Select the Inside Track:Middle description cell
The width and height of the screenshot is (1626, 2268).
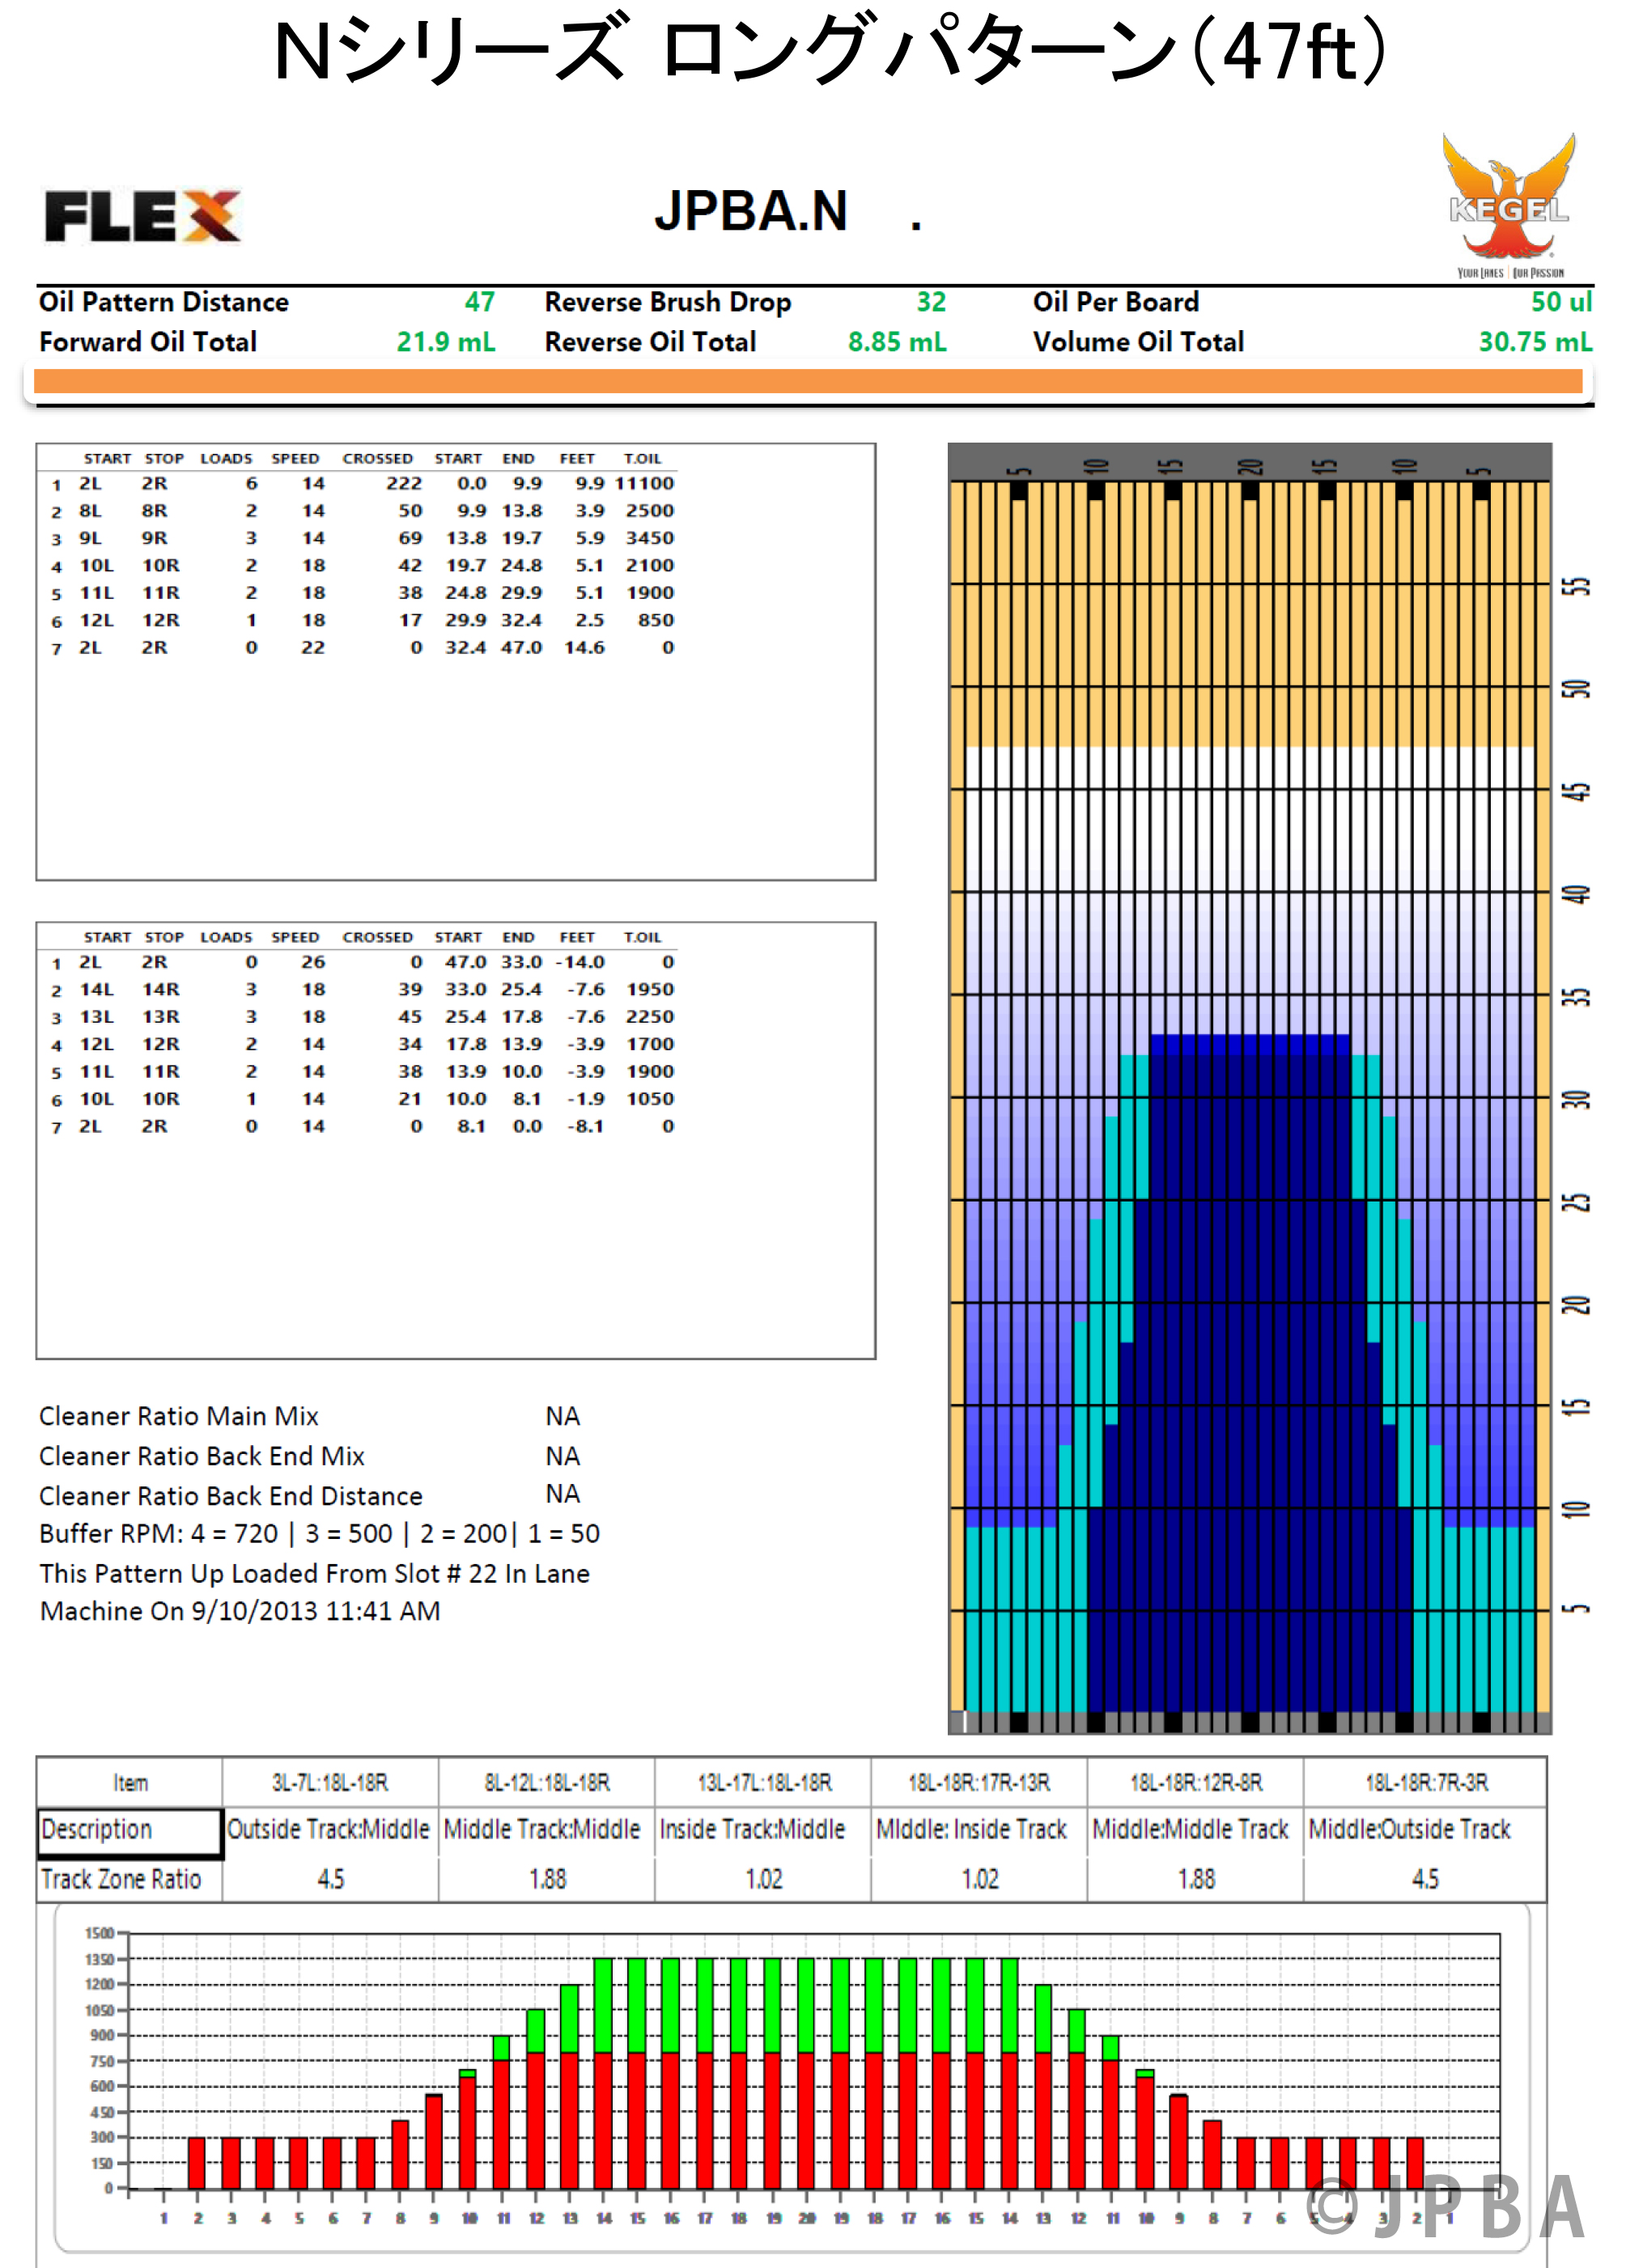(762, 1830)
